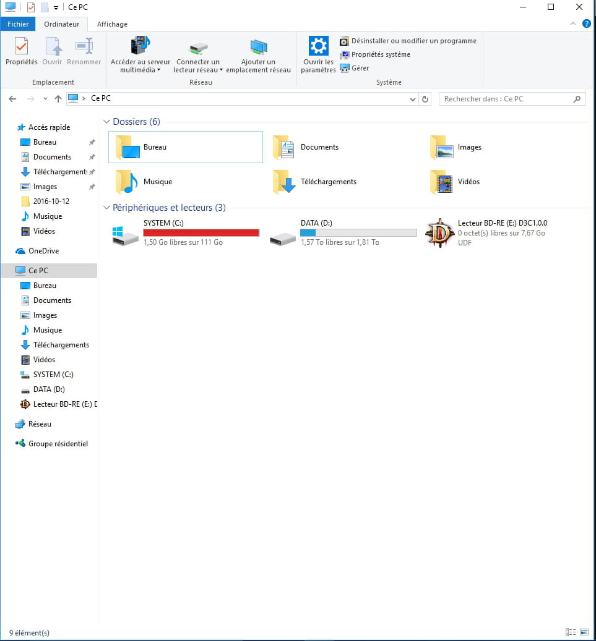Click the red SYSTEM (C:) usage bar
This screenshot has width=596, height=641.
[201, 232]
